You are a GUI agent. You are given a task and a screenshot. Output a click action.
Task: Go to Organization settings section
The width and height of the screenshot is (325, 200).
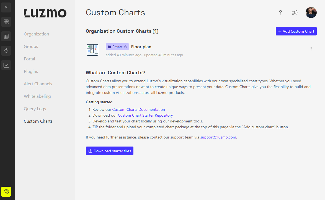36,34
